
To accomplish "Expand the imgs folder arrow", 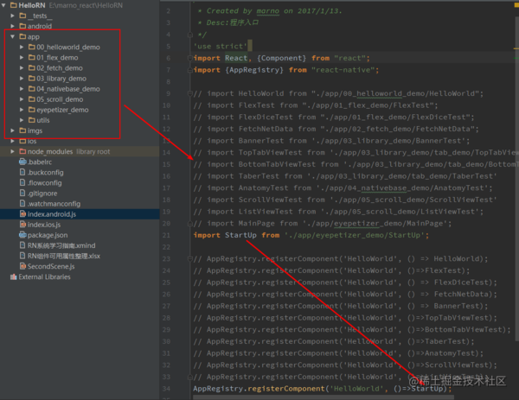I will pyautogui.click(x=13, y=130).
